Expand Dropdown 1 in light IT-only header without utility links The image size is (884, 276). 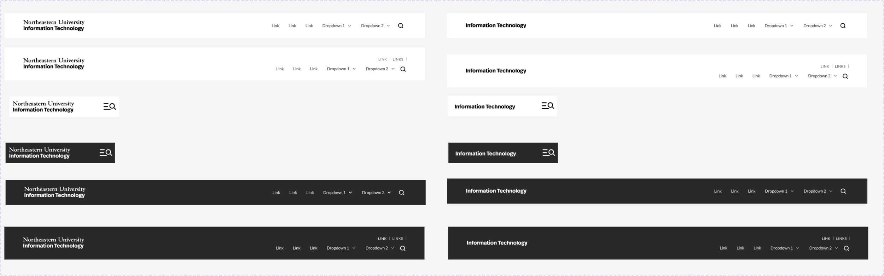(779, 26)
